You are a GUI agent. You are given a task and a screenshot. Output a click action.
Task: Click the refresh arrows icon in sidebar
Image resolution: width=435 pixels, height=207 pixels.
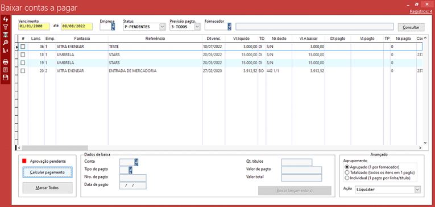[5, 19]
